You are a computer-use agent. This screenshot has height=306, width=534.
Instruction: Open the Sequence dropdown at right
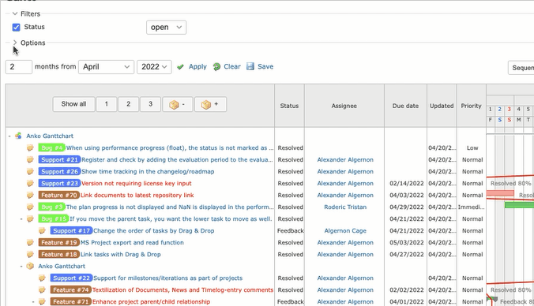pyautogui.click(x=521, y=68)
